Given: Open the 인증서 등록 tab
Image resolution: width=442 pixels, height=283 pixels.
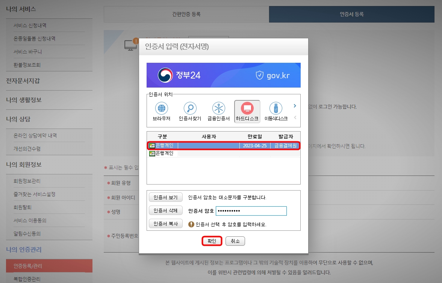Looking at the screenshot, I should (351, 14).
